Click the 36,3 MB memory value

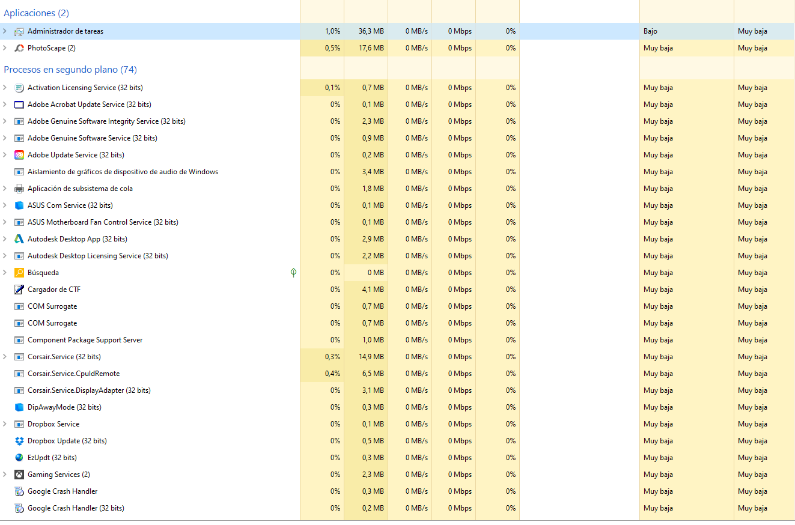[371, 31]
